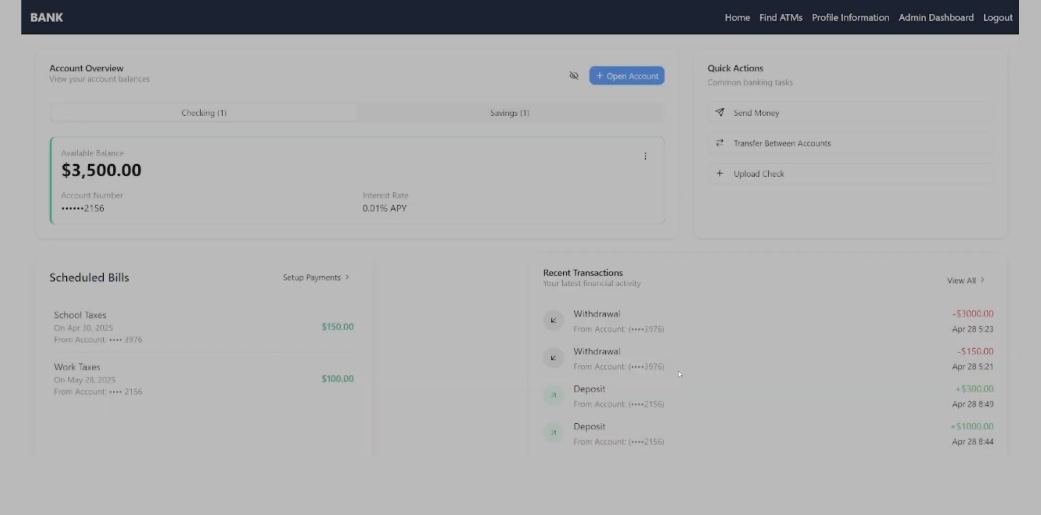Screen dimensions: 1041x515
Task: Click the Open Account button
Action: tap(626, 76)
